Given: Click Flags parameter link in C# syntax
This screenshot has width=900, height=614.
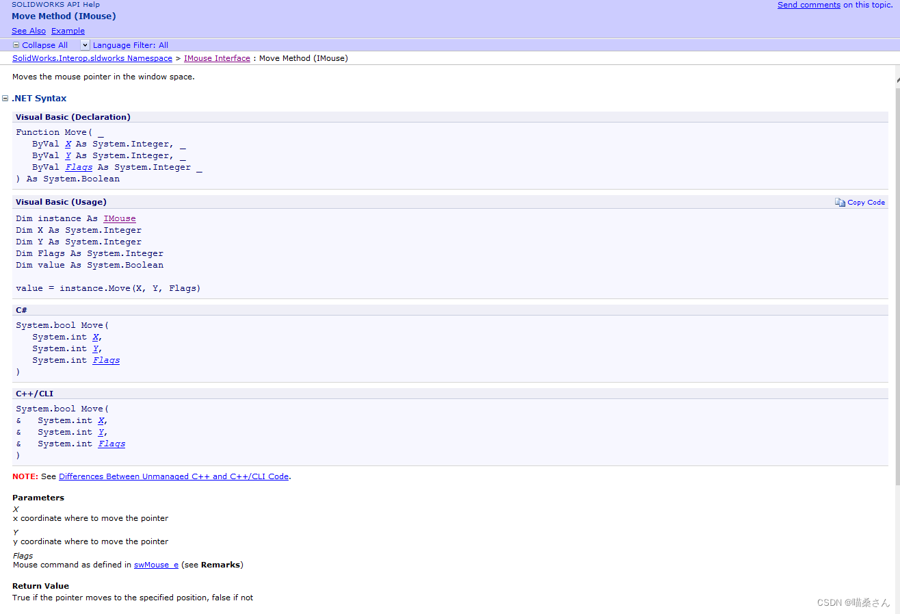Looking at the screenshot, I should [x=106, y=360].
